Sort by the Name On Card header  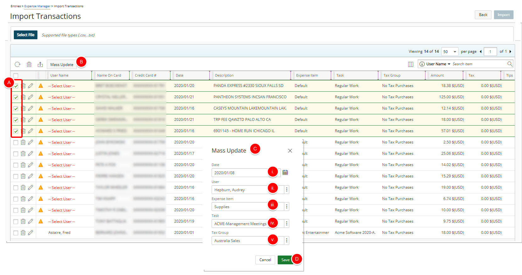pos(109,75)
